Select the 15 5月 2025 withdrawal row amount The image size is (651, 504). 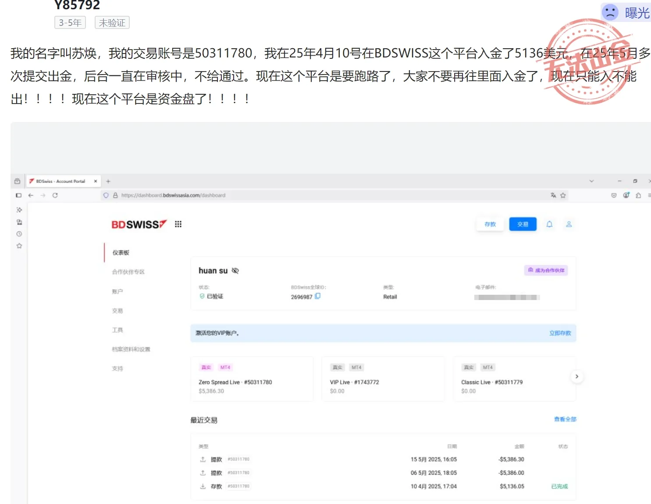511,459
